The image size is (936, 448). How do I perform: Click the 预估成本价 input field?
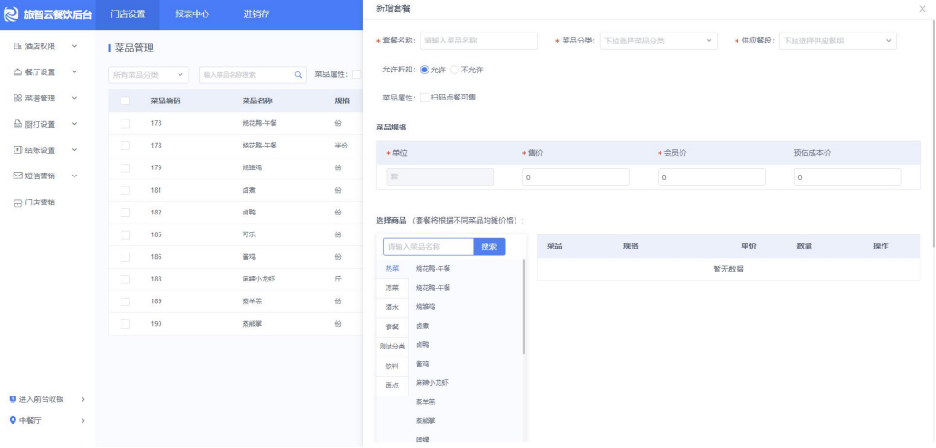point(847,177)
